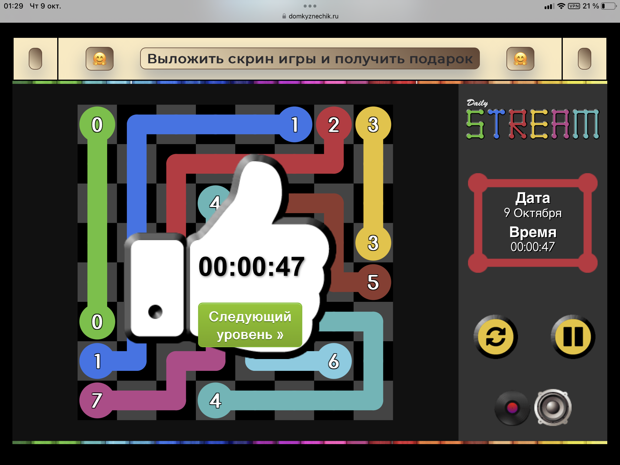Tap the left hugging emoji button
This screenshot has width=620, height=465.
tap(100, 59)
